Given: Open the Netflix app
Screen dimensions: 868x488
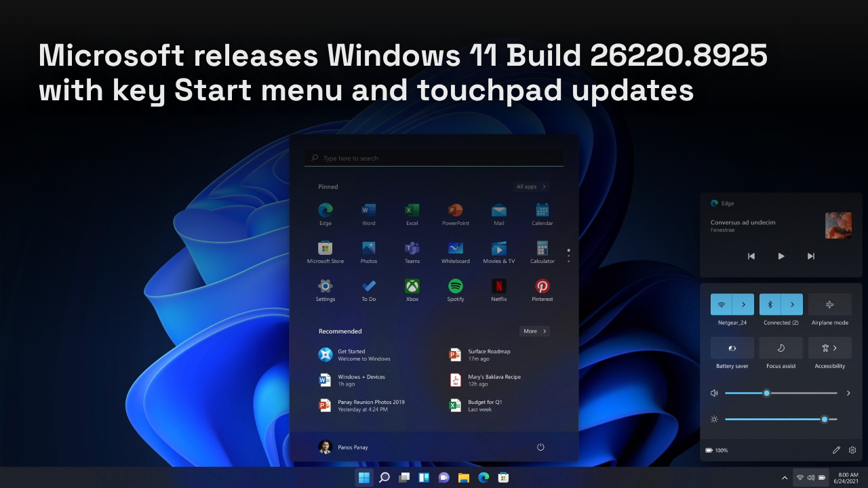Looking at the screenshot, I should point(499,289).
